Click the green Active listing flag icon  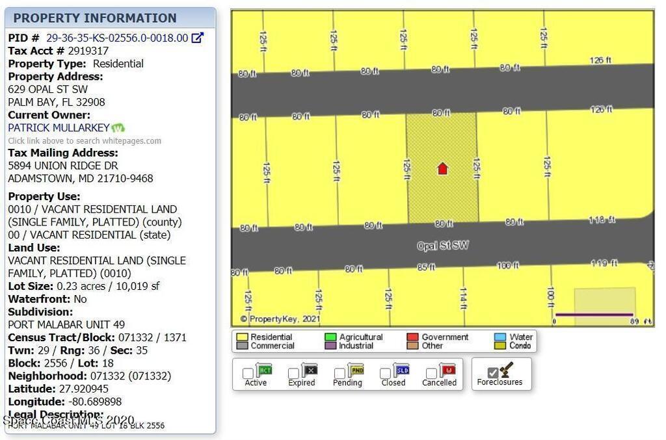(x=264, y=370)
